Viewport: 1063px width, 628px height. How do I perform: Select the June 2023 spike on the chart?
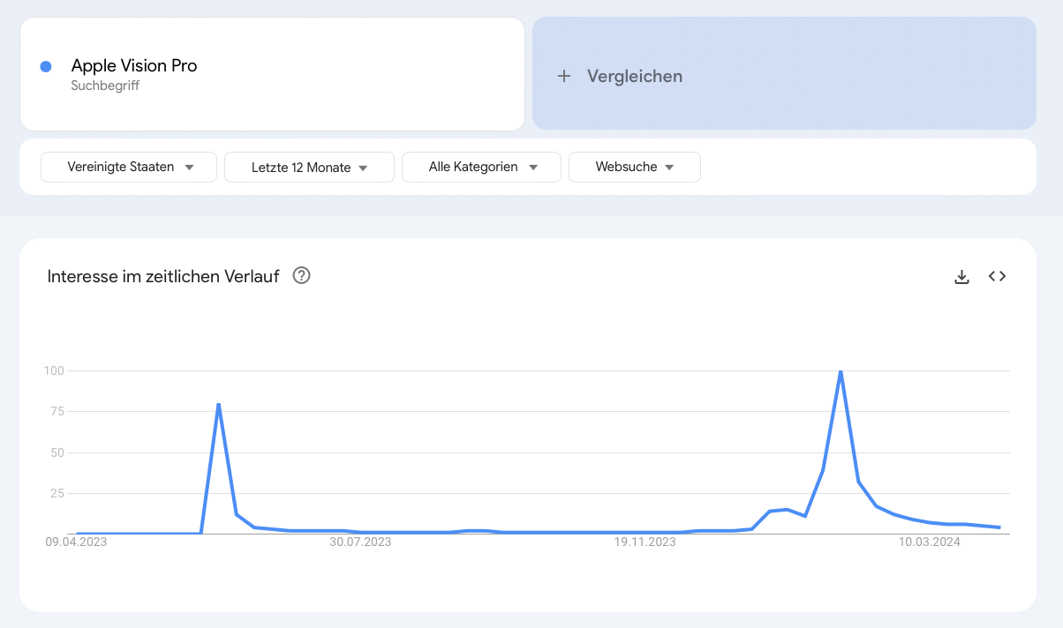coord(218,404)
